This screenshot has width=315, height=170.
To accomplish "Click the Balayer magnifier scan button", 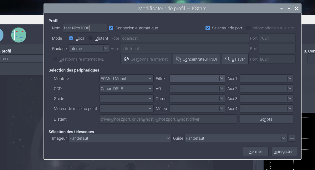I will pyautogui.click(x=235, y=59).
